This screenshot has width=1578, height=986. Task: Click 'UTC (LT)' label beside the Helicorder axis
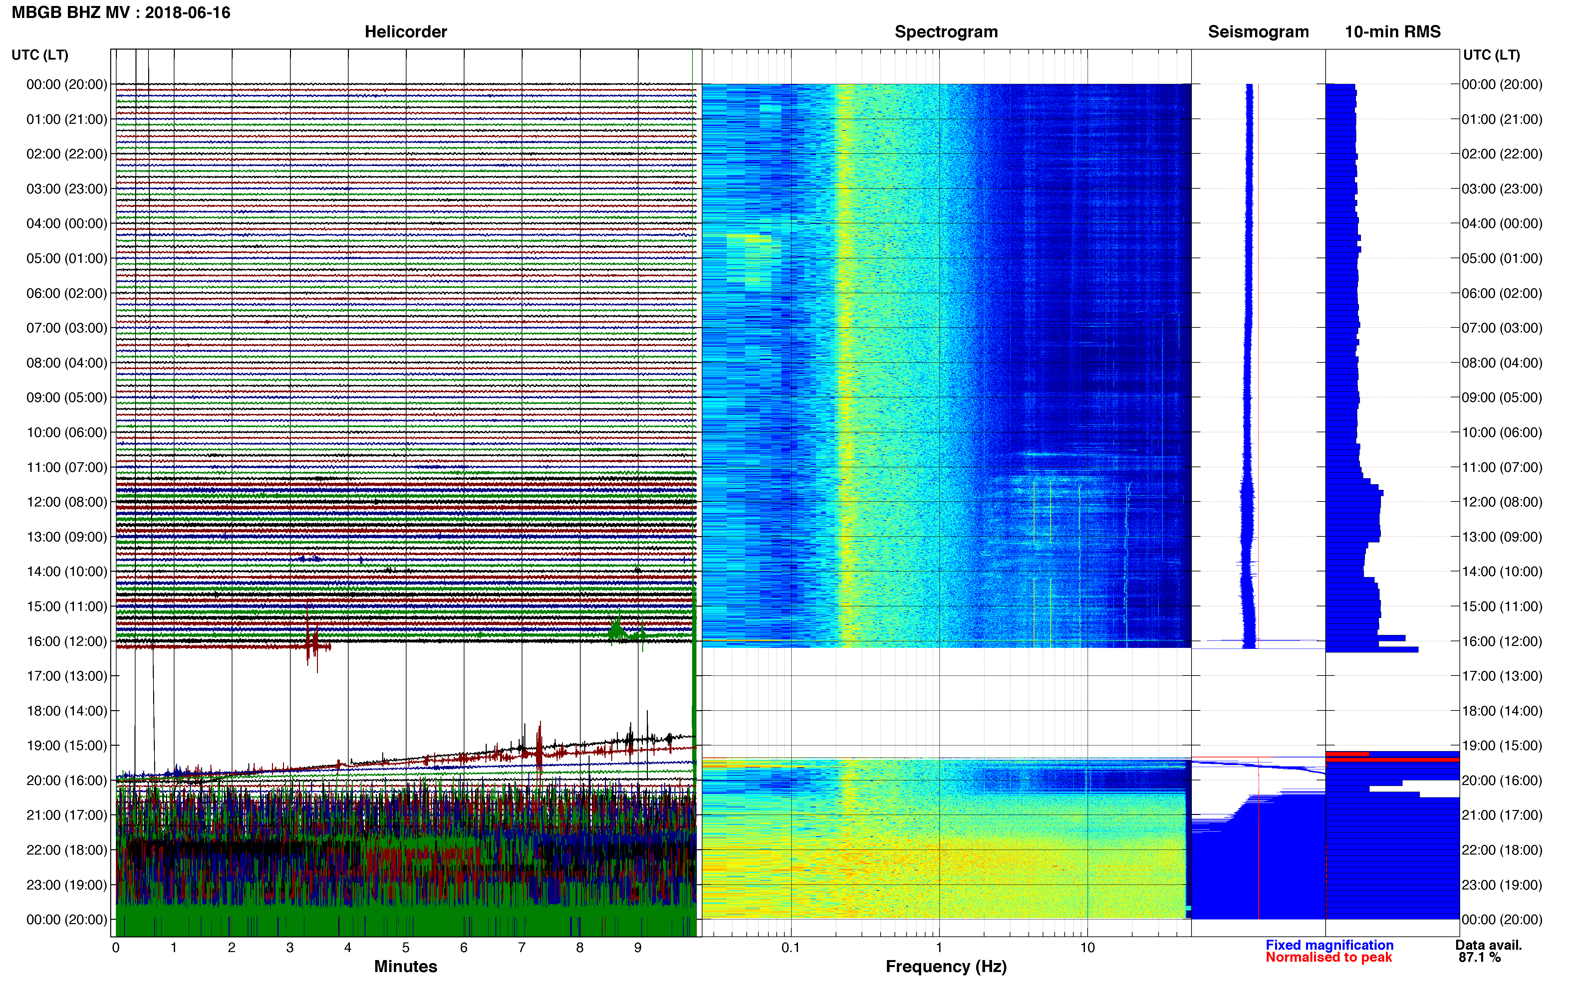40,55
